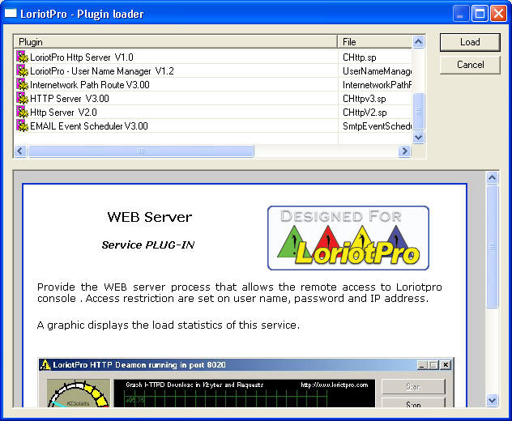
Task: Sort list by the File column header
Action: [x=374, y=41]
